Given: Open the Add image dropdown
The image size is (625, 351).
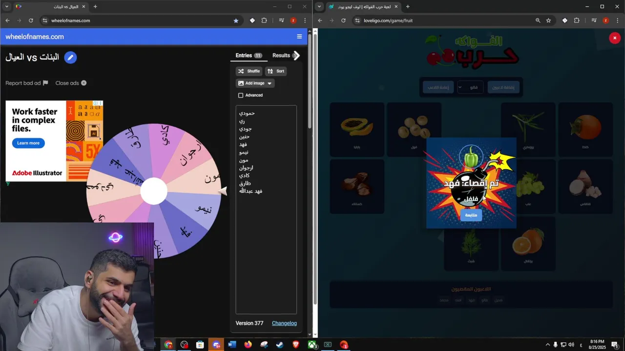Looking at the screenshot, I should (255, 83).
